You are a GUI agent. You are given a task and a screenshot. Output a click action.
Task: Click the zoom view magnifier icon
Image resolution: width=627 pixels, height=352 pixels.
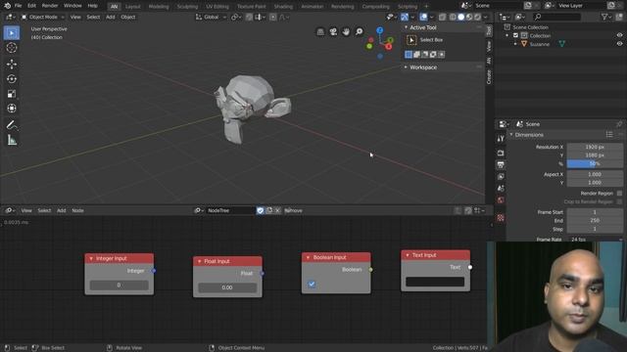point(360,31)
